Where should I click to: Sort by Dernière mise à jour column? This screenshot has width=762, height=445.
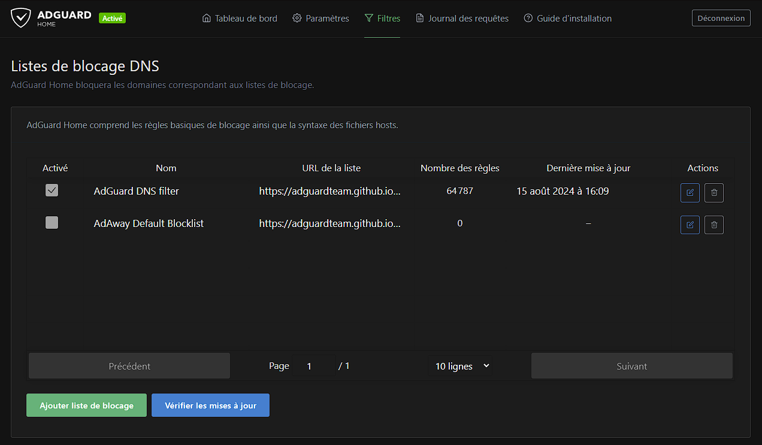588,168
